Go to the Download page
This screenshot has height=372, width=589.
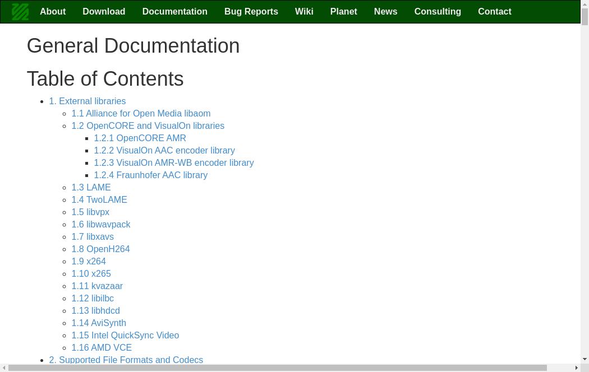[104, 12]
